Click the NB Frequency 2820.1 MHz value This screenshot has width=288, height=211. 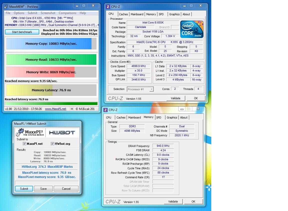click(182, 135)
